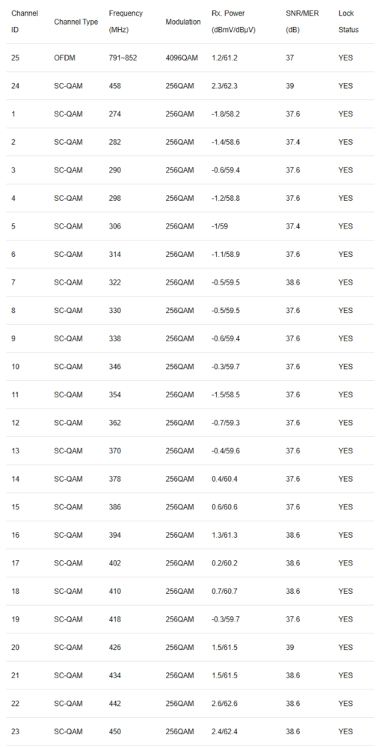Click the Rx. Power column header

click(x=234, y=22)
